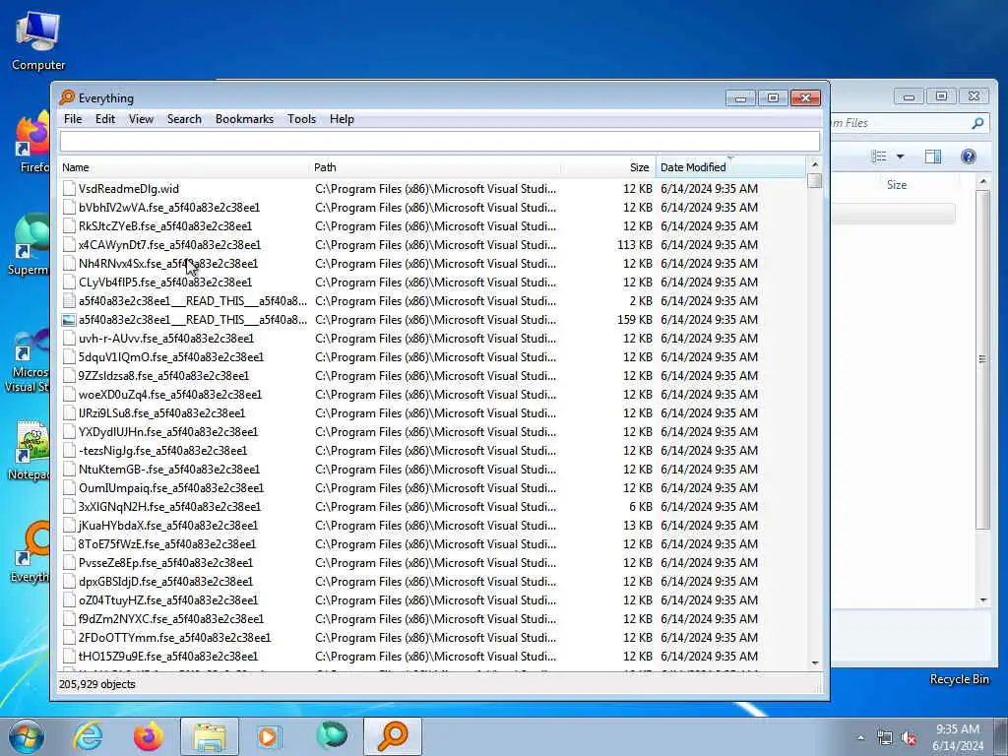
Task: Click the results list scrollbar thumb
Action: click(814, 181)
